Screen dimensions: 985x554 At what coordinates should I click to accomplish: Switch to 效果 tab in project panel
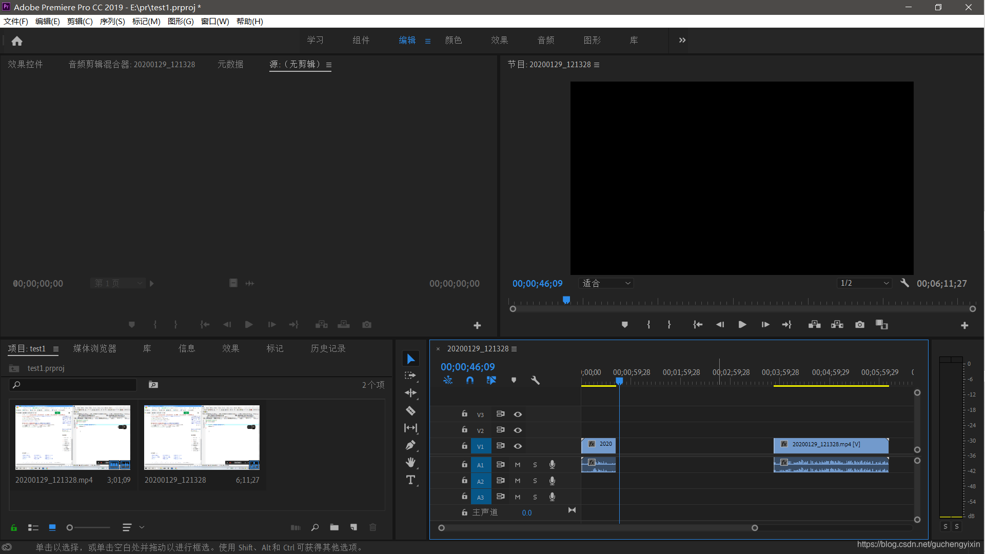230,348
